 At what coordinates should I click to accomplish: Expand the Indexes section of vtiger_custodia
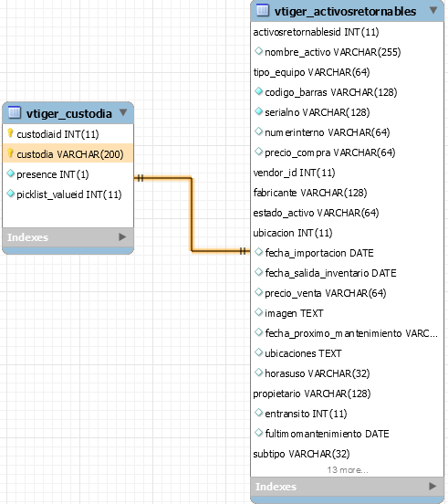[x=122, y=236]
